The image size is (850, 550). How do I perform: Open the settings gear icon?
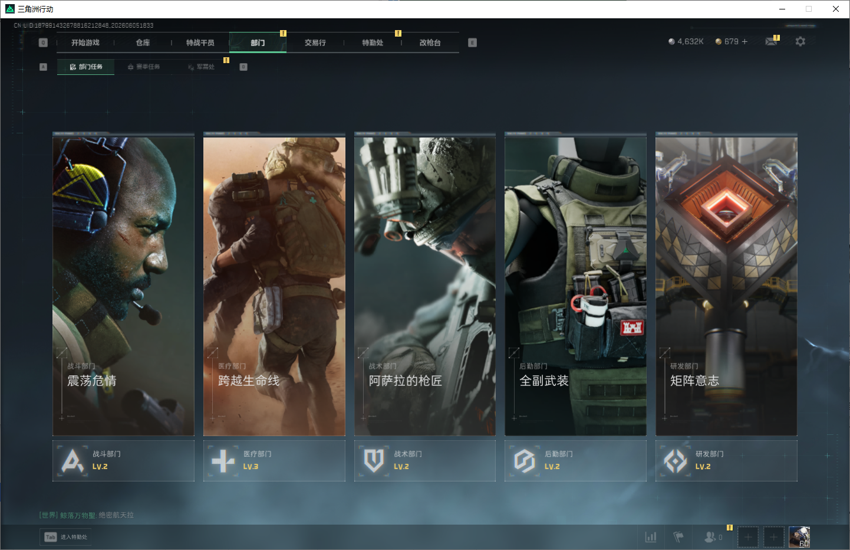tap(800, 41)
